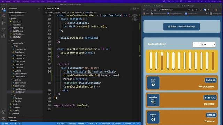Click the JavaScript language mode in status bar
Screen dimensions: 223x125
coord(105,124)
